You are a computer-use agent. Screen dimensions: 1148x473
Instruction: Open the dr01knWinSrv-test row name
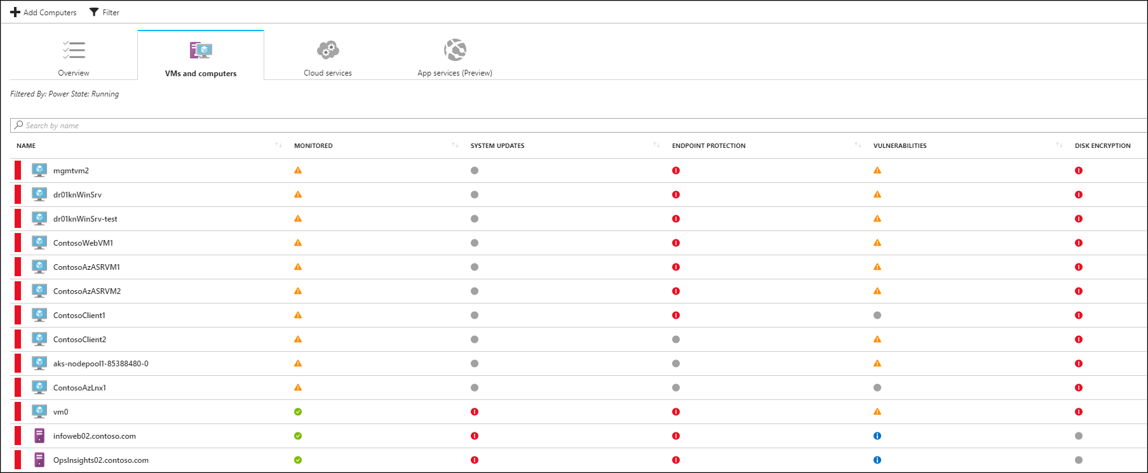[x=85, y=219]
